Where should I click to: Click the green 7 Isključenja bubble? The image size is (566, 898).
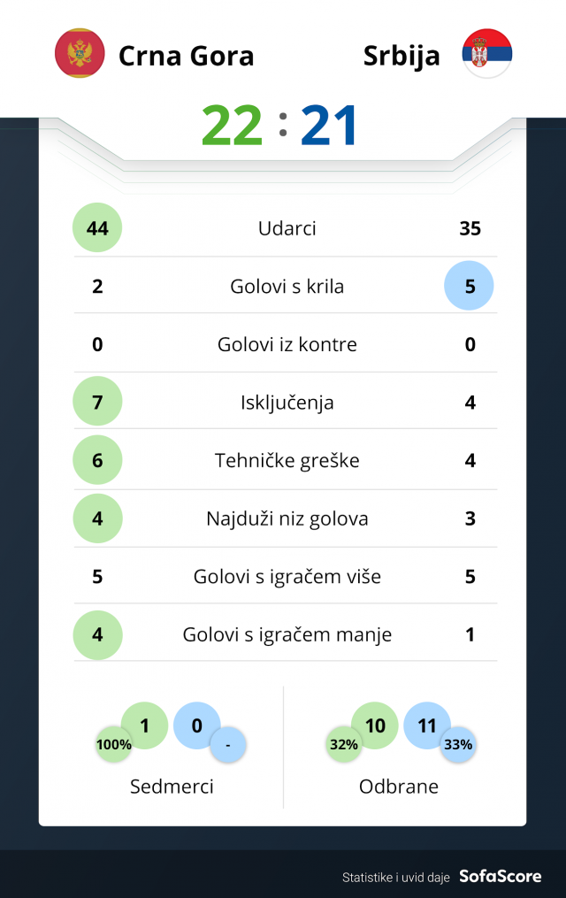pos(97,403)
